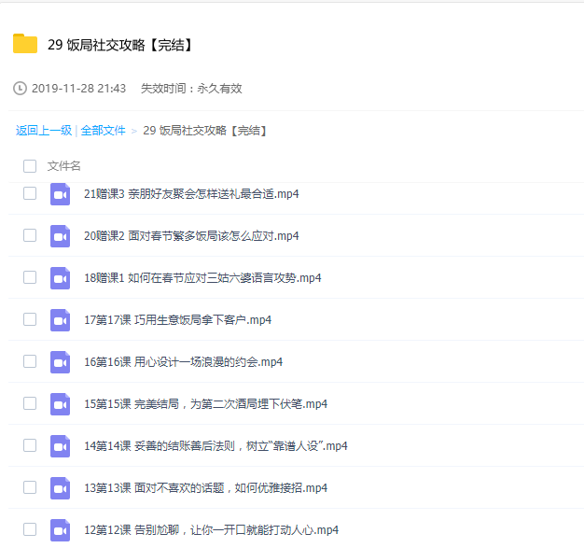This screenshot has width=584, height=548.
Task: Click video icon for 17第17课 file
Action: tap(60, 320)
